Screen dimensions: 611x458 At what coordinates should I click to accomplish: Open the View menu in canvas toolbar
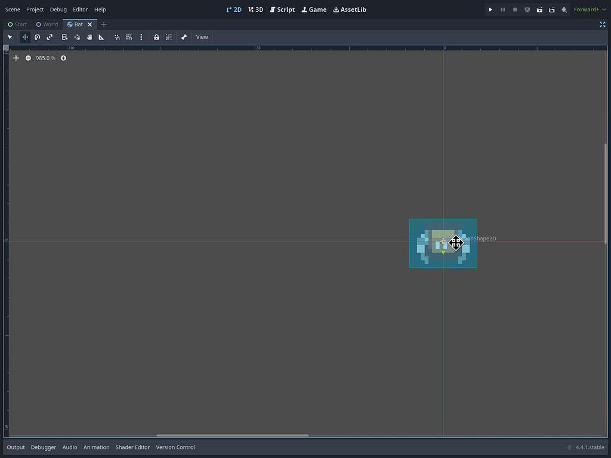tap(202, 37)
